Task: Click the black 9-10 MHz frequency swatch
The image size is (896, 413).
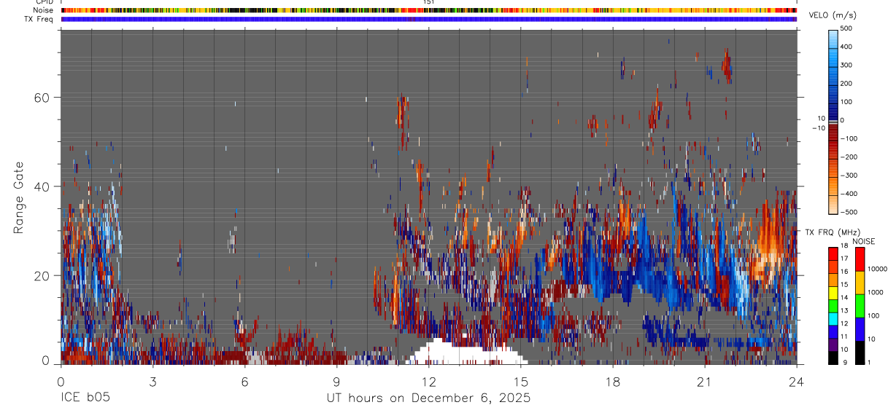Action: coord(833,357)
